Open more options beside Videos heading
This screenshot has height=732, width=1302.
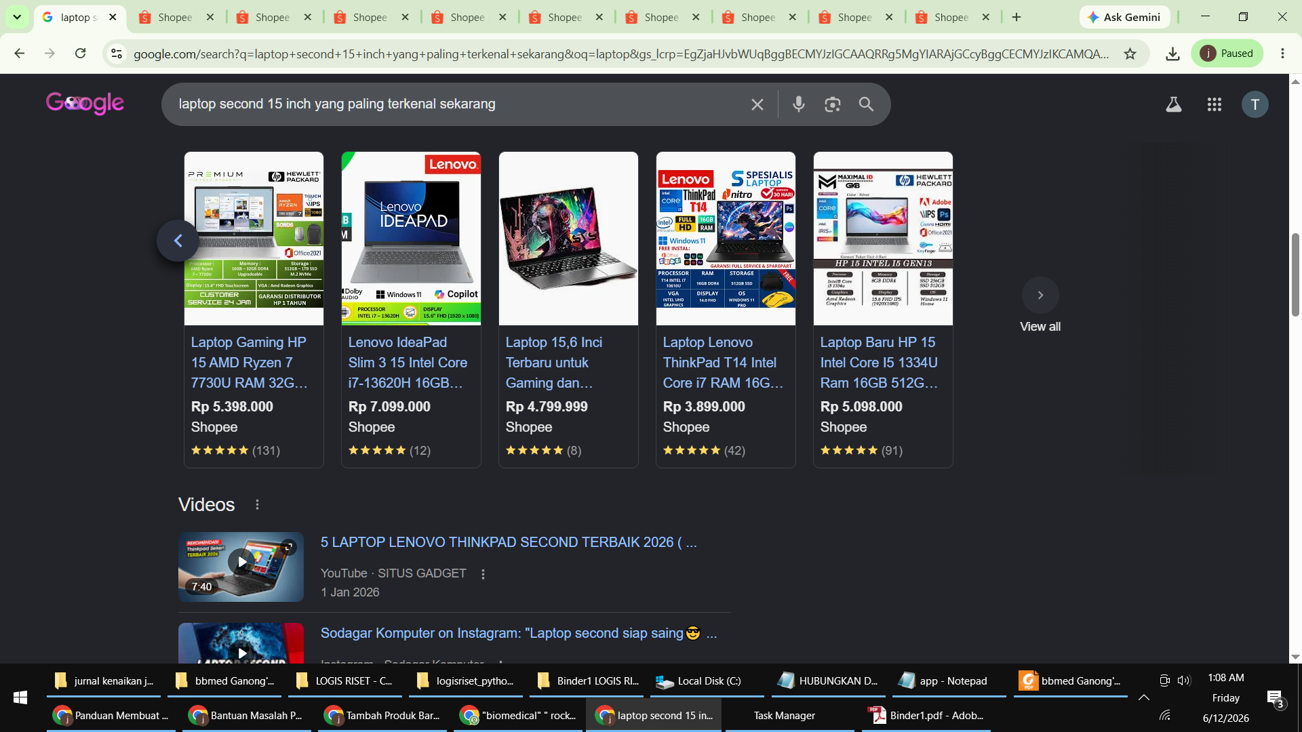(257, 505)
